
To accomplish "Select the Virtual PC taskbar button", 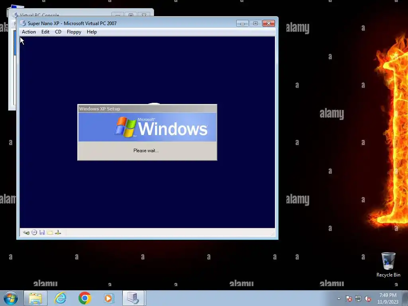I will 133,298.
